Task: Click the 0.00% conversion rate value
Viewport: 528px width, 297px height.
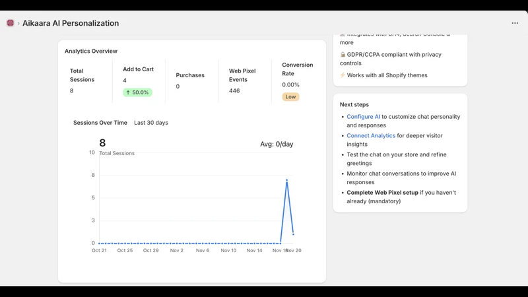Action: point(290,84)
